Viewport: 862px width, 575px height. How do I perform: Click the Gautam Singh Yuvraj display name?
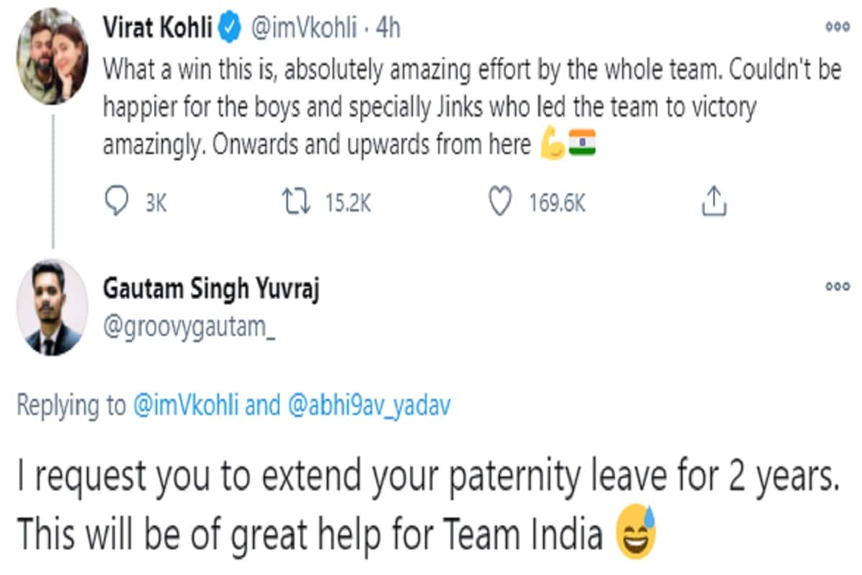click(211, 289)
